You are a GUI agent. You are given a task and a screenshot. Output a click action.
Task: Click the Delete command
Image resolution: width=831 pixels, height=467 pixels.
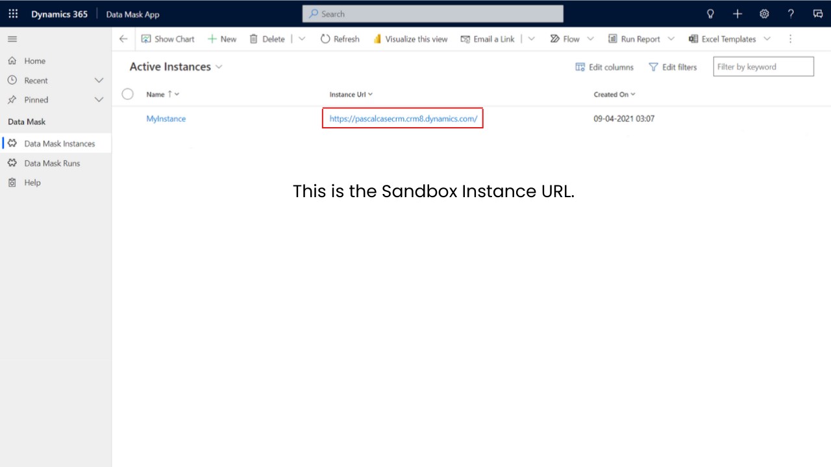[267, 39]
